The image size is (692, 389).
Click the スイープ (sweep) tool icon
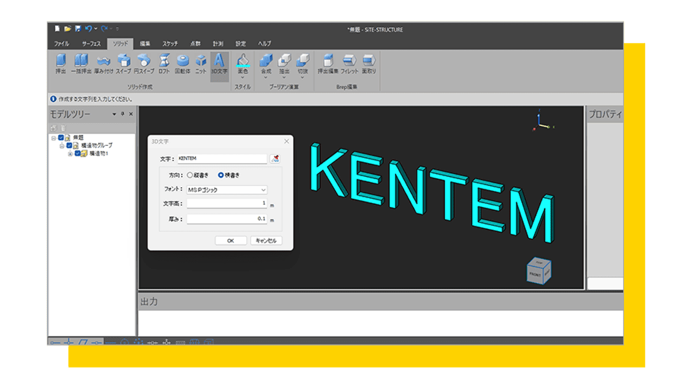tap(123, 63)
